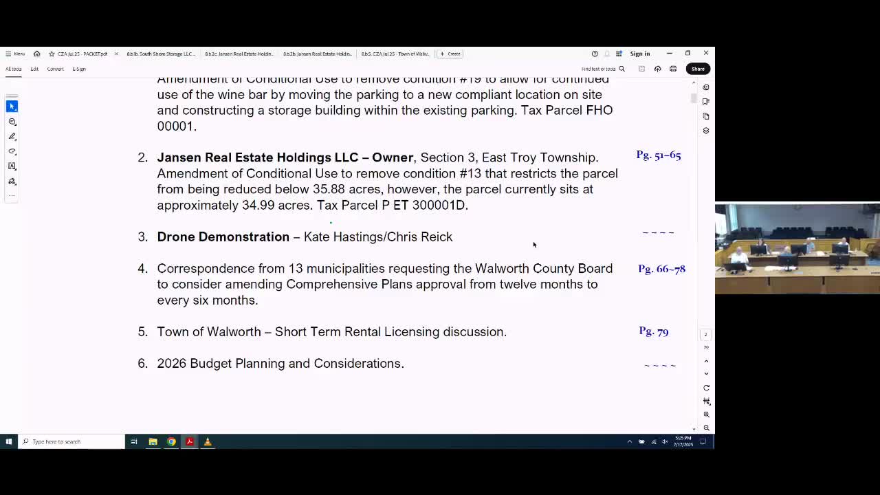Open the taskbar clock and date

(x=683, y=441)
